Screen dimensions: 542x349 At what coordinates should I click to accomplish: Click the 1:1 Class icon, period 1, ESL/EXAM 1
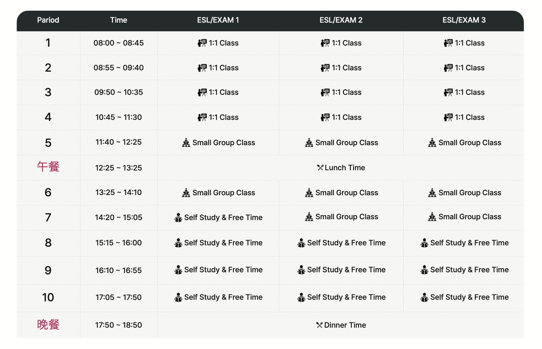click(202, 43)
